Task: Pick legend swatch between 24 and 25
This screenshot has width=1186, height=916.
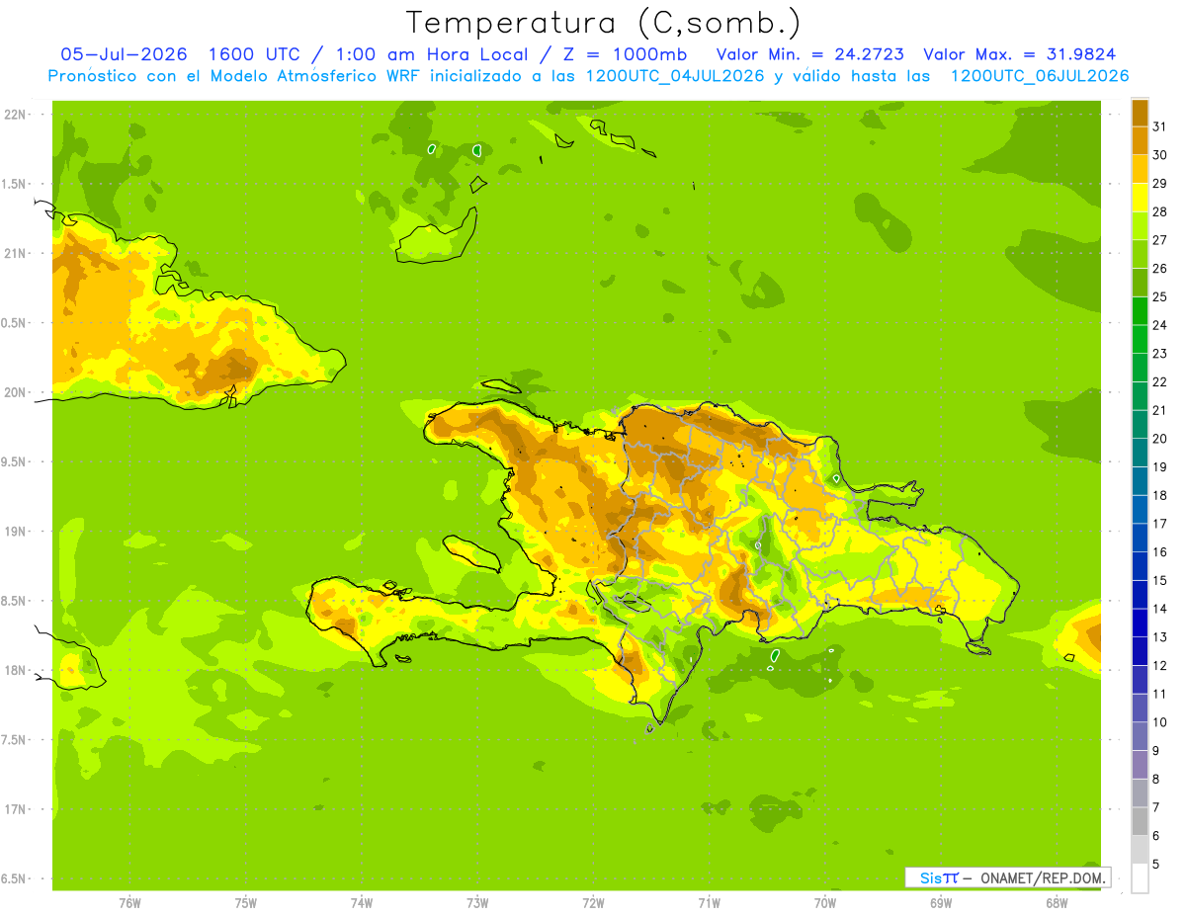Action: [x=1141, y=311]
